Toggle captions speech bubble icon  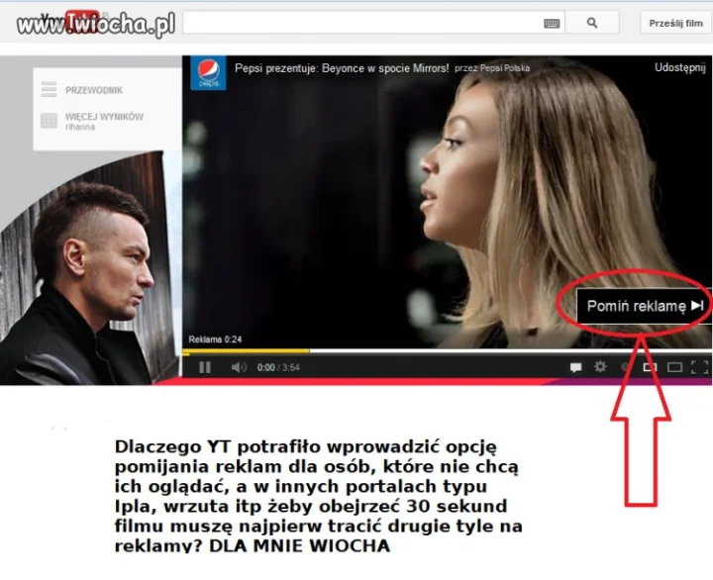coord(575,367)
